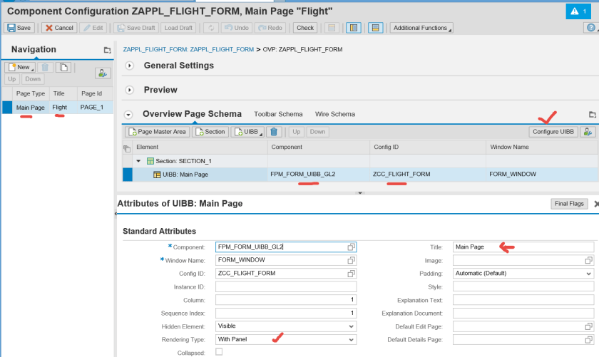Click the Save button in top toolbar
599x357 pixels.
[x=19, y=28]
